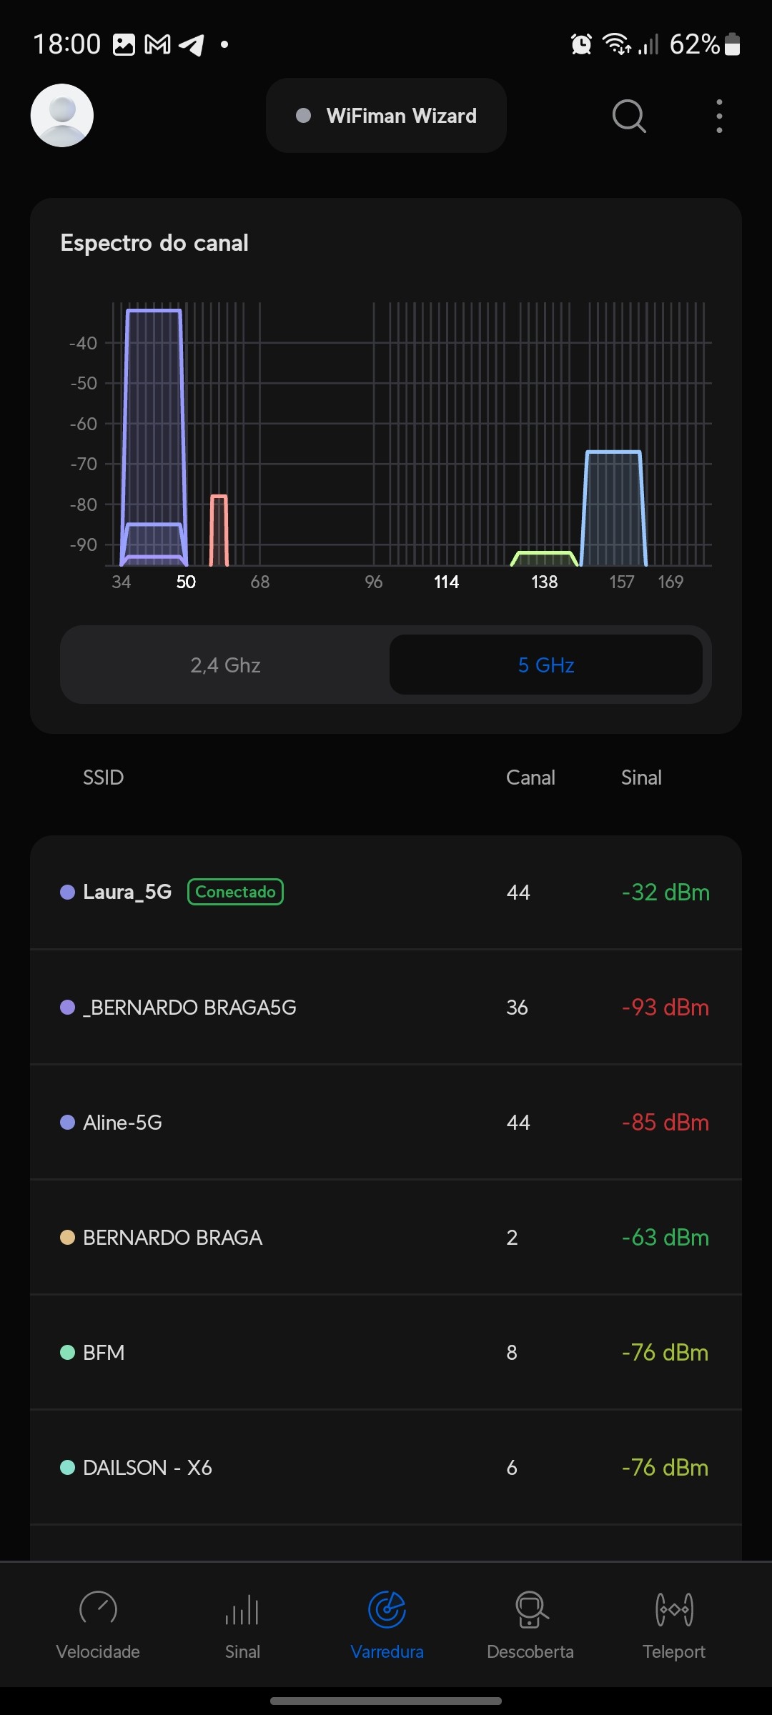The image size is (772, 1715).
Task: Switch to the Teleport tab
Action: (674, 1624)
